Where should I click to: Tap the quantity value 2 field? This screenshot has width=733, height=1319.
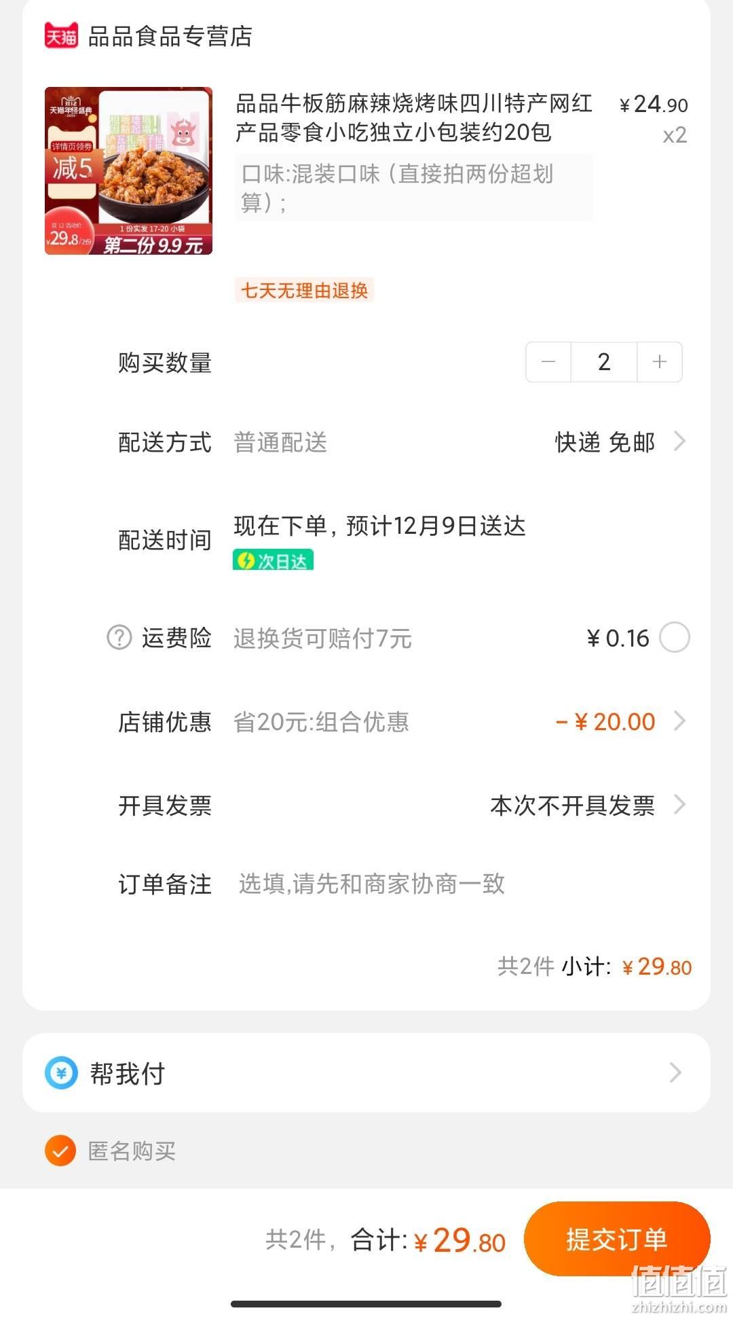[x=603, y=362]
